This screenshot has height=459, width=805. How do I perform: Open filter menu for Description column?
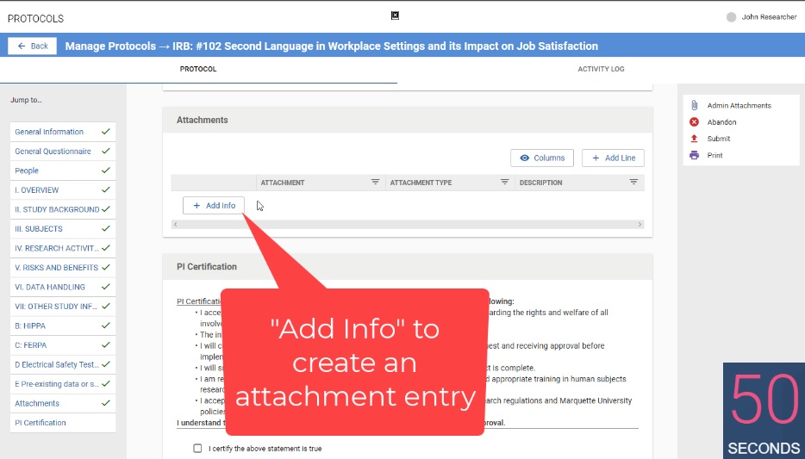633,183
